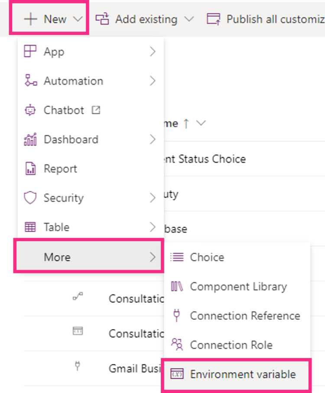Click the Connection Reference plug icon

[176, 316]
